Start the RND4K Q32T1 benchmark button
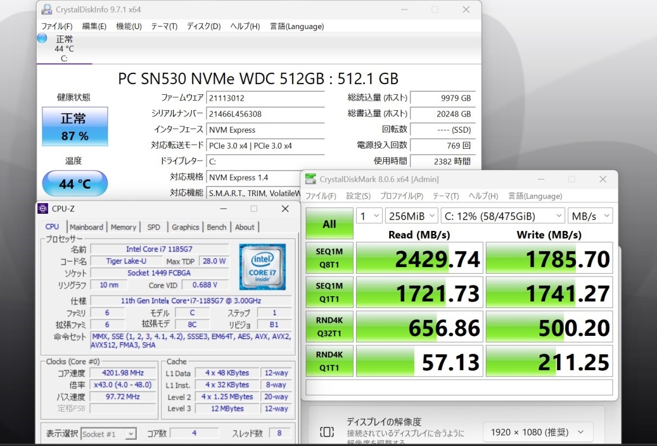Image resolution: width=657 pixels, height=446 pixels. pos(329,326)
